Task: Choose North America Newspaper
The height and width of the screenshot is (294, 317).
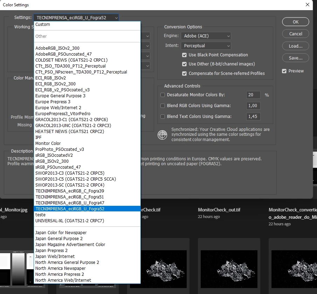Action: pos(87,268)
